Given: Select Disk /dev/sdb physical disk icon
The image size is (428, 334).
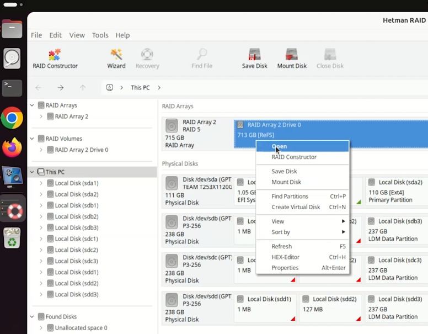Looking at the screenshot, I should point(172,222).
